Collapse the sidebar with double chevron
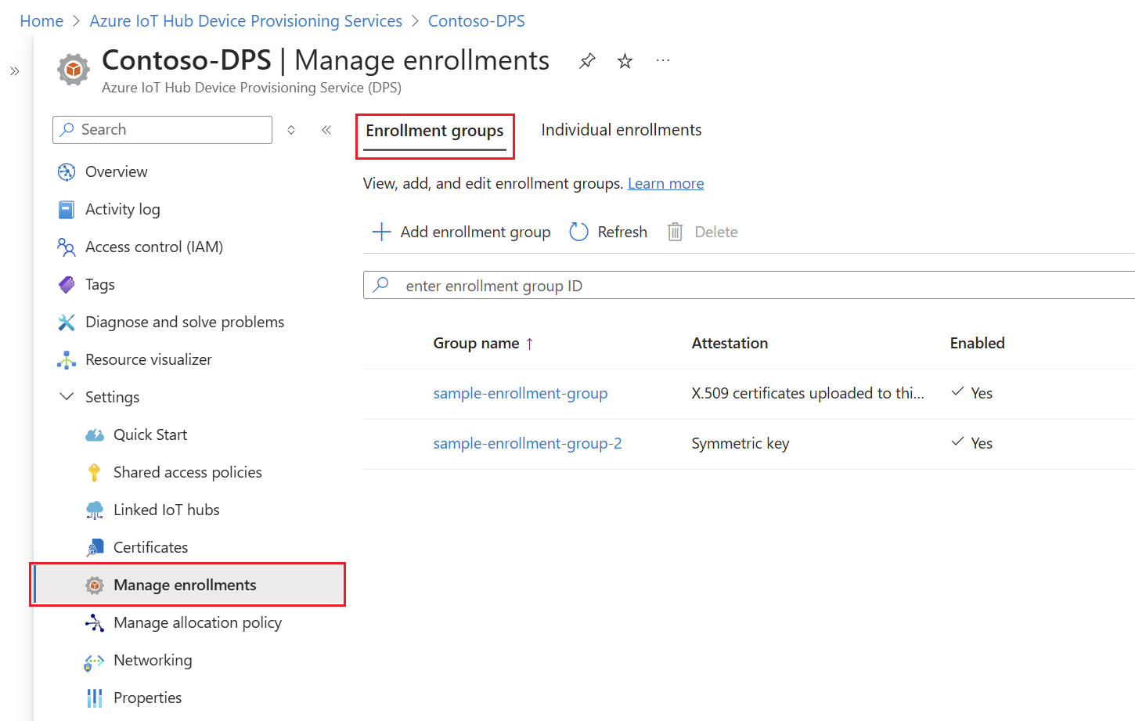 point(326,130)
